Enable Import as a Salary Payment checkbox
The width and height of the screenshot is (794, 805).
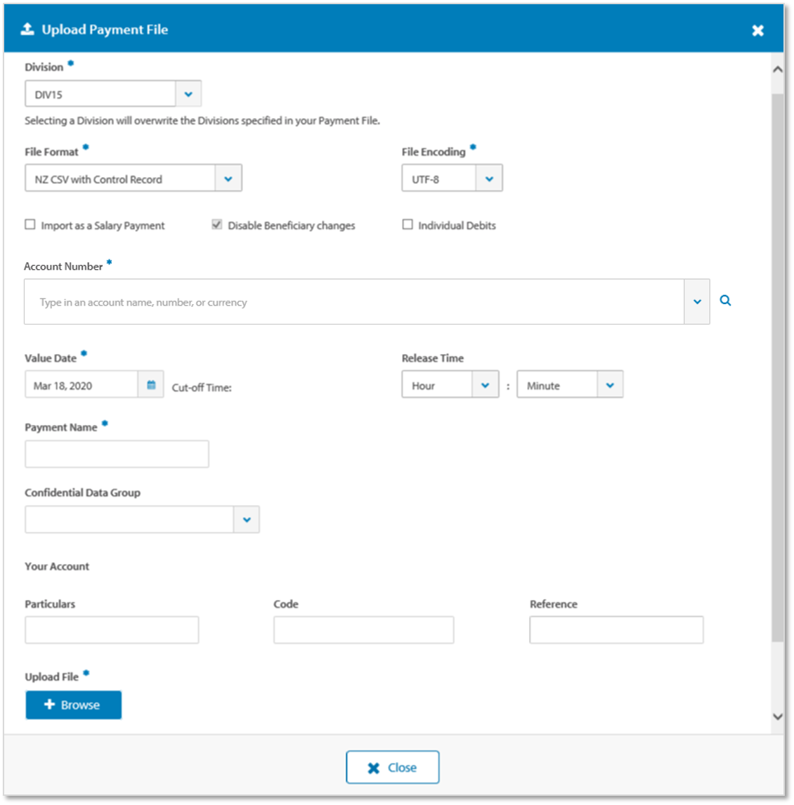(x=30, y=224)
